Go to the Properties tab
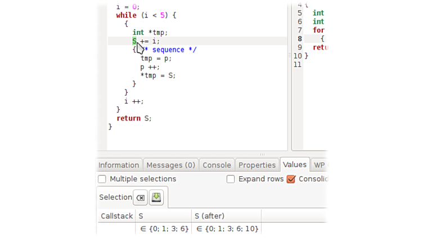 (x=257, y=165)
